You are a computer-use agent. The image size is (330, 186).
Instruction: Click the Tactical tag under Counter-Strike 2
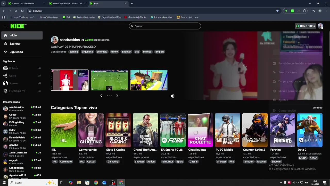261,162
